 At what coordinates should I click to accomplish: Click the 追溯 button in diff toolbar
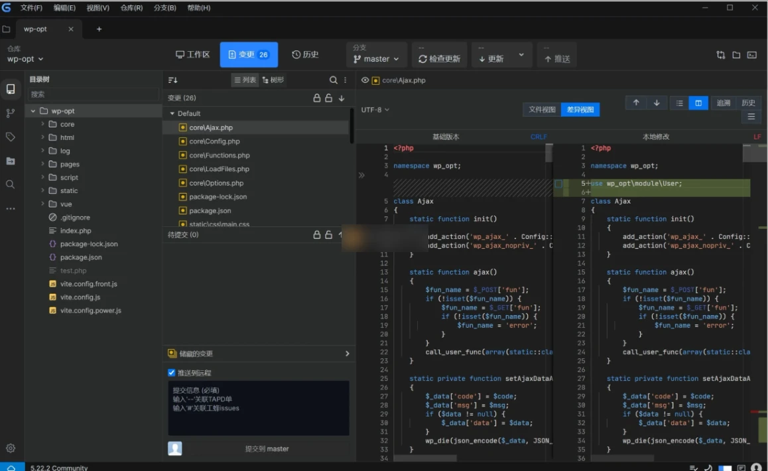tap(723, 103)
